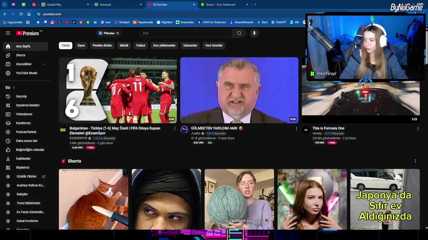
Task: Select the Yeni öneriler chip
Action: pyautogui.click(x=214, y=45)
